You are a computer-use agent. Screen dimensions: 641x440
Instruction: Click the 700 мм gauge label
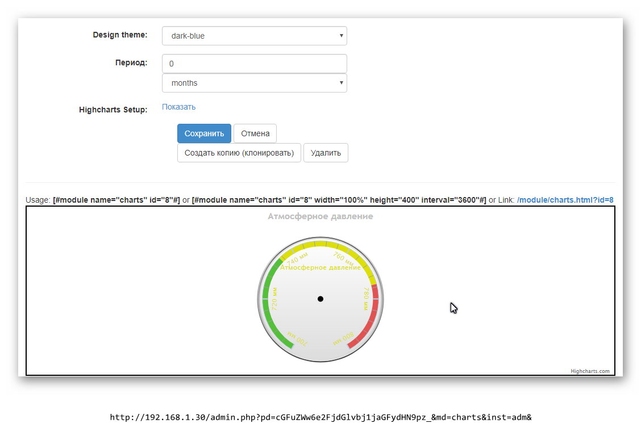click(x=298, y=339)
